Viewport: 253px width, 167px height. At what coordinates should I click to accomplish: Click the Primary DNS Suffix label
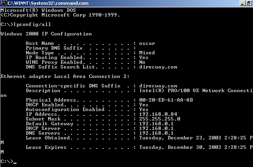(54, 48)
